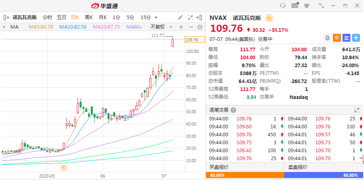Open 逐笔交易 help question icon

233,110
